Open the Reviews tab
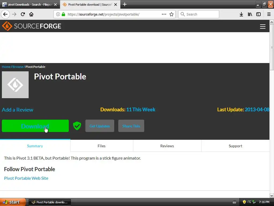Viewport: 274px width, 206px height. point(167,146)
